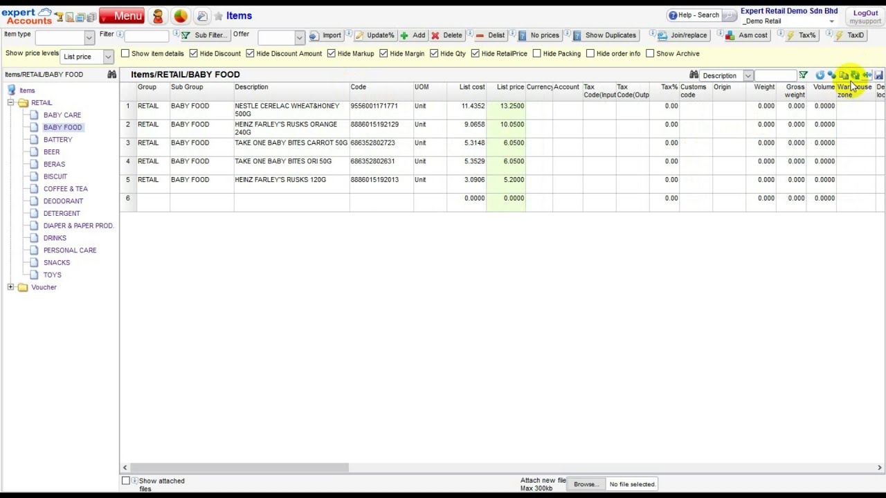The image size is (886, 498).
Task: Uncheck Hide Margin checkbox
Action: pos(383,53)
